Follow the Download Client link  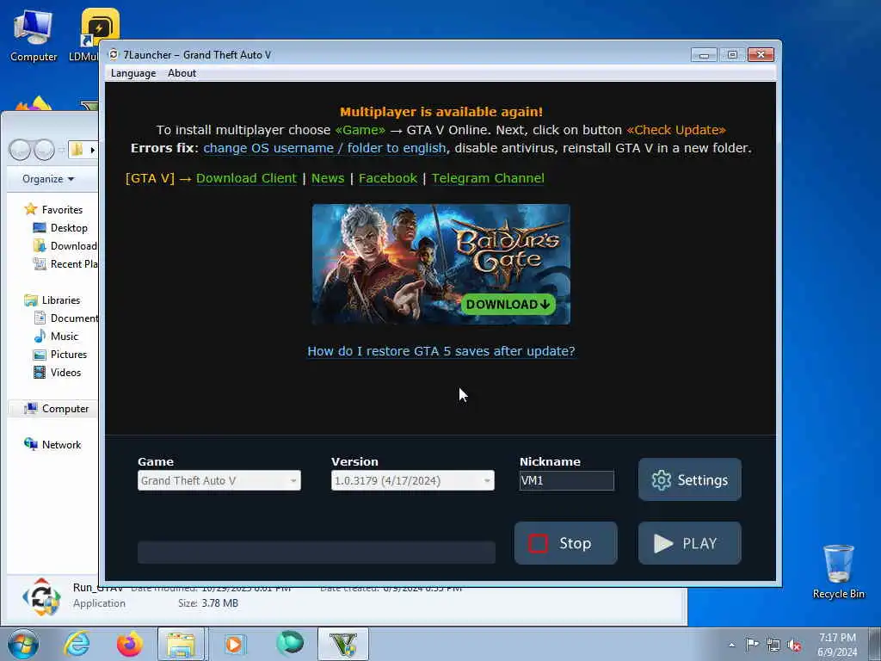click(x=246, y=178)
